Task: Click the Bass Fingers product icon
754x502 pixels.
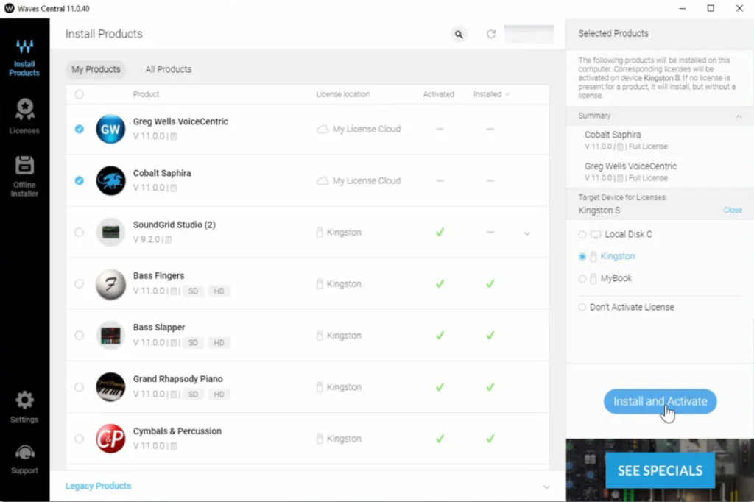Action: [110, 284]
